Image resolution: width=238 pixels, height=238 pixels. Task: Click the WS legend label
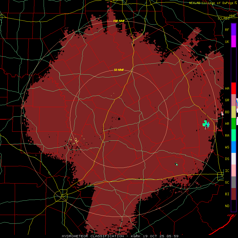[227, 147]
